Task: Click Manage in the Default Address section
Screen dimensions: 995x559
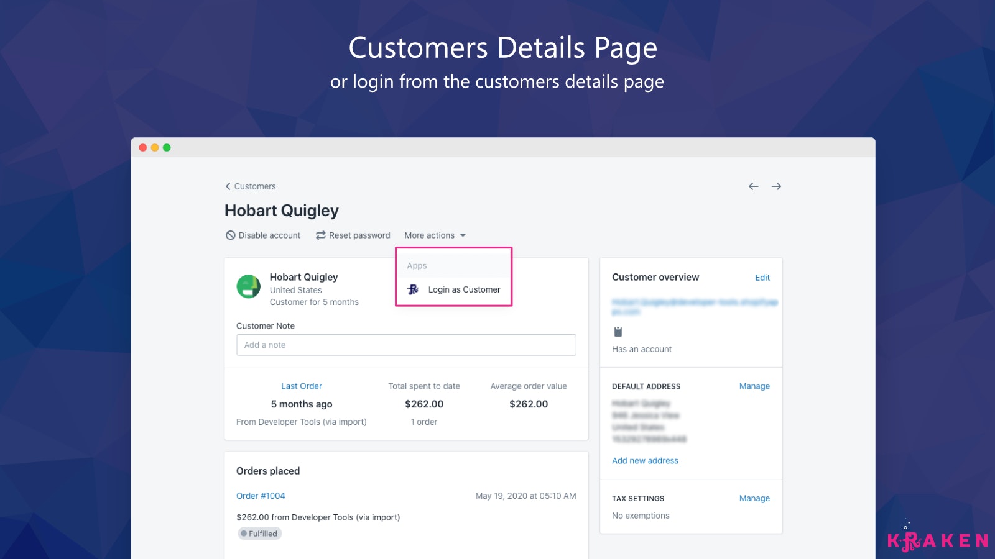Action: (x=754, y=386)
